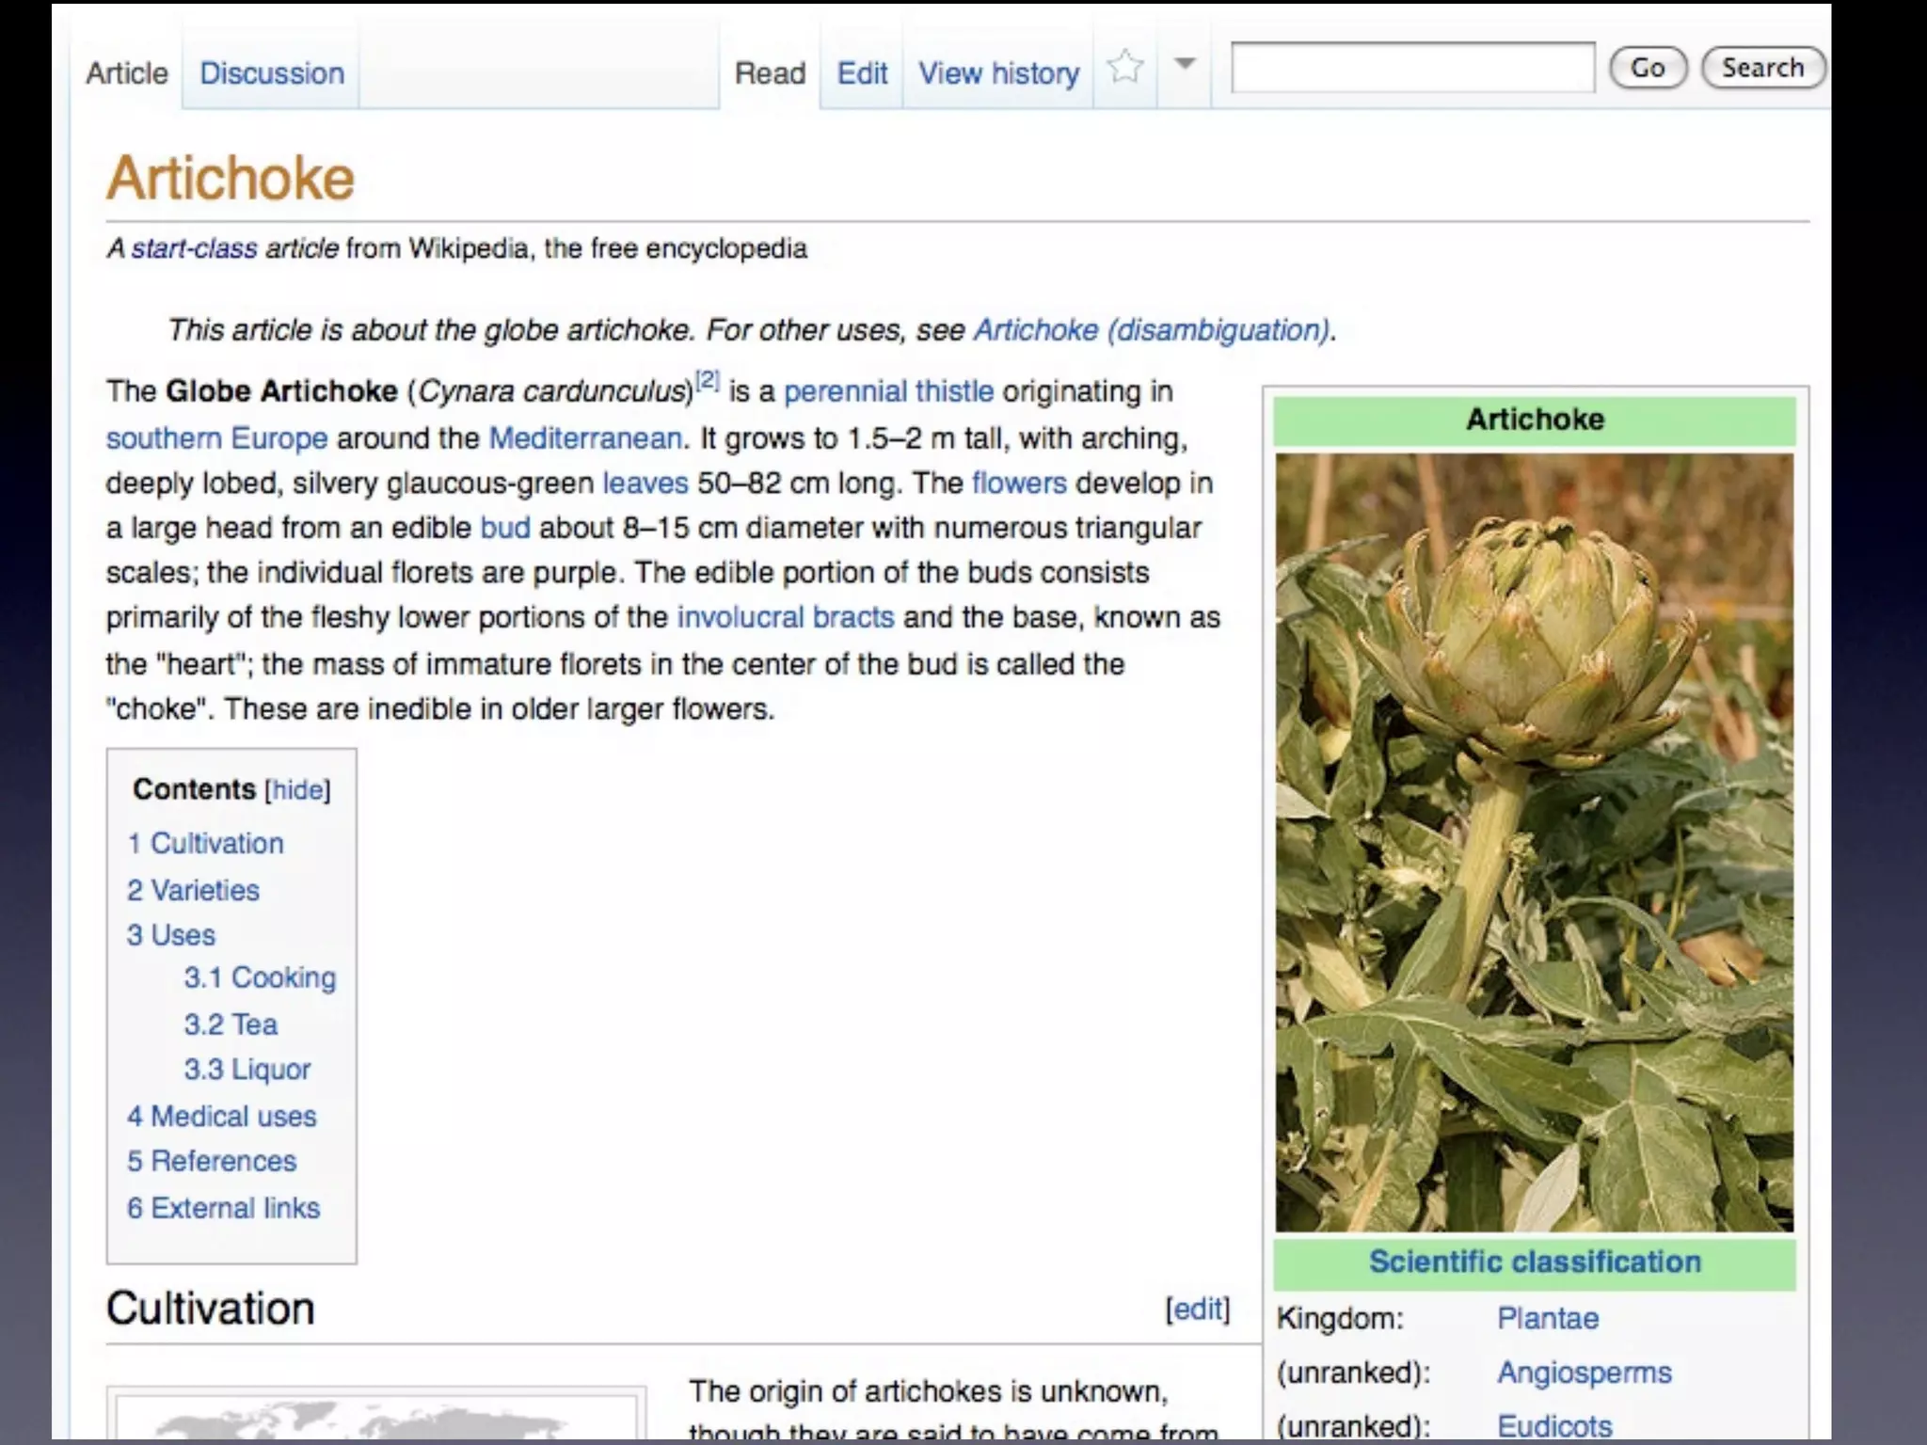Viewport: 1927px width, 1445px height.
Task: Open the Plantae kingdom link
Action: [x=1547, y=1318]
